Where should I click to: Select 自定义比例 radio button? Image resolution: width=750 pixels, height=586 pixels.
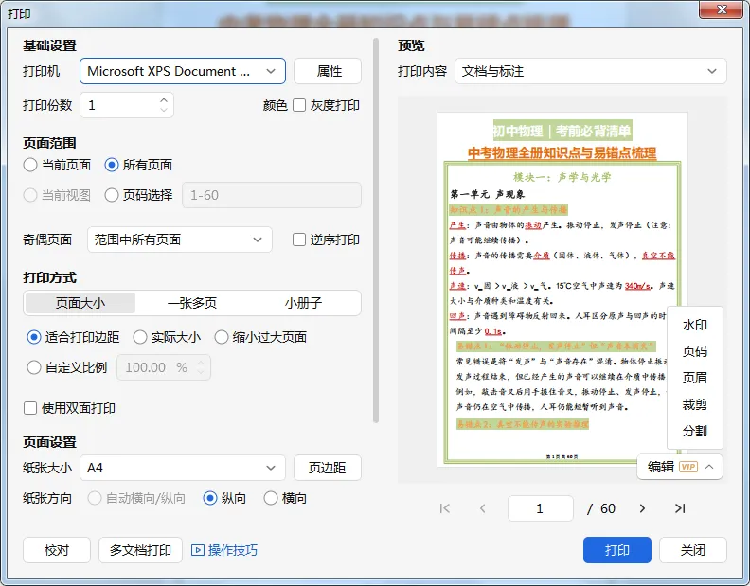[x=34, y=367]
